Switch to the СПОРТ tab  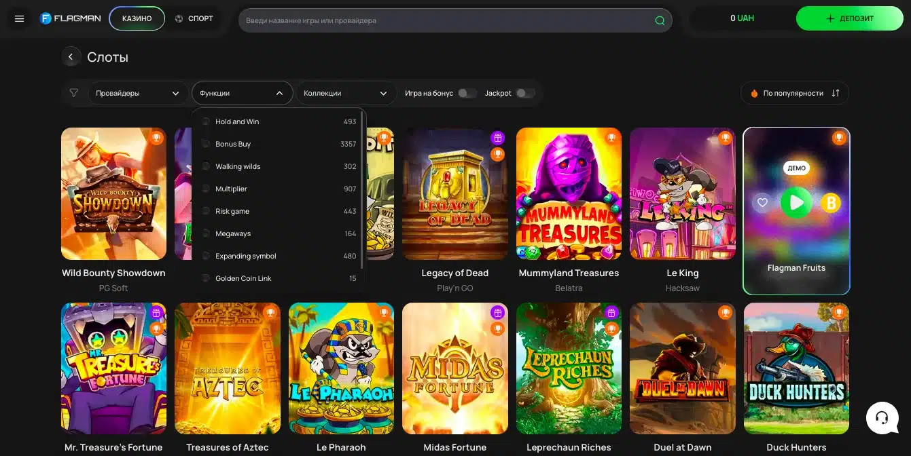click(x=194, y=18)
